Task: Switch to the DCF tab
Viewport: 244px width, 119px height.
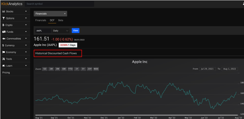Action: coord(52,20)
